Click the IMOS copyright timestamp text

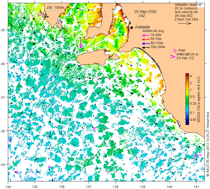coord(208,144)
